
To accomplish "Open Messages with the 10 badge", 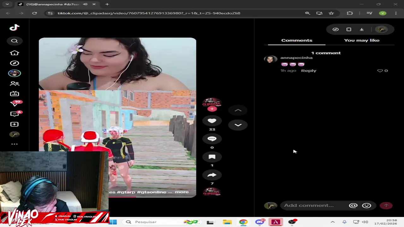I will pyautogui.click(x=15, y=103).
